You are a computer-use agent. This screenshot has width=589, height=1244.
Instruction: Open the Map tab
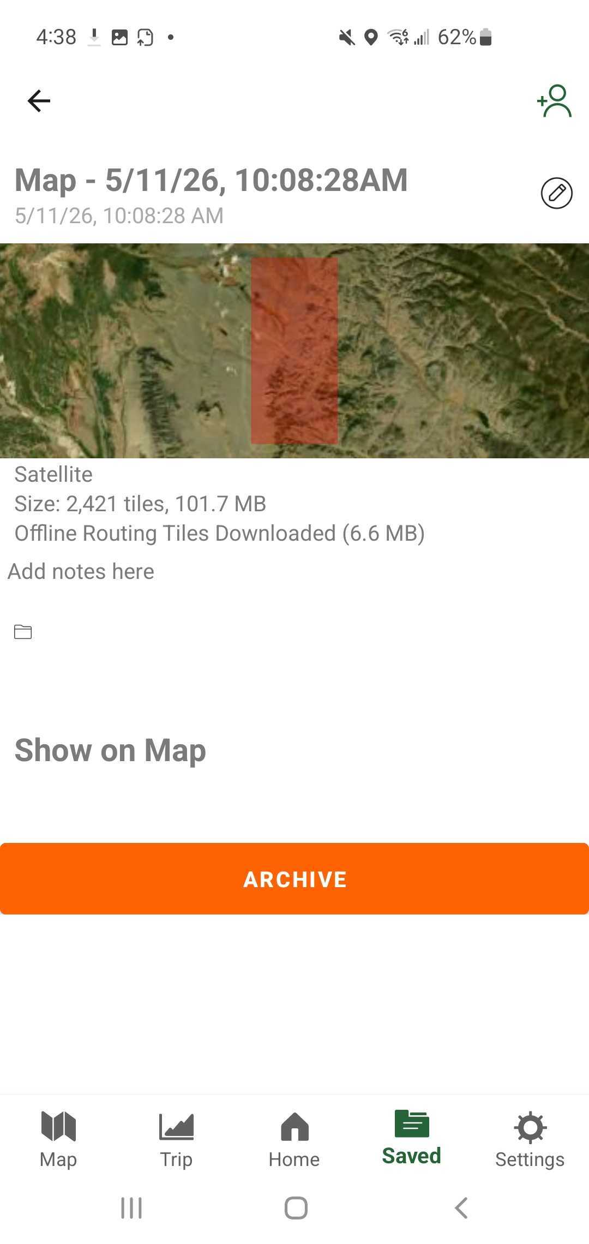[x=58, y=1140]
